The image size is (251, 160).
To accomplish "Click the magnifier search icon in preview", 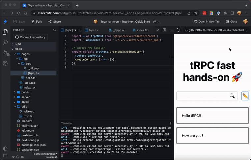I will pos(232,96).
